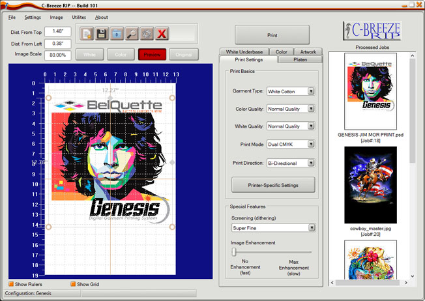
Task: Click bottom-left image resize handle
Action: coord(48,227)
